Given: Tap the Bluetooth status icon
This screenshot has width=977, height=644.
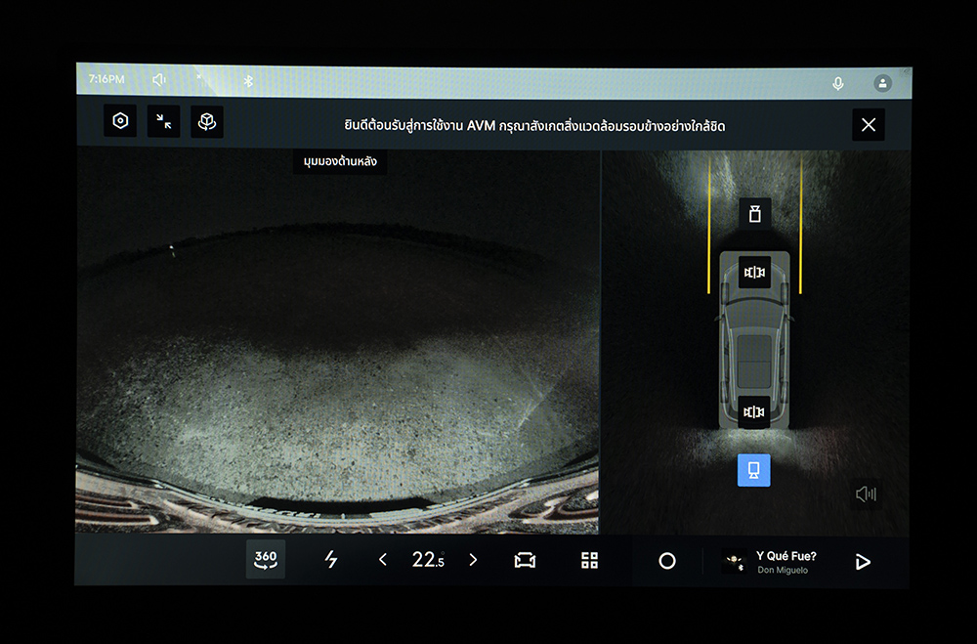Looking at the screenshot, I should [x=248, y=81].
